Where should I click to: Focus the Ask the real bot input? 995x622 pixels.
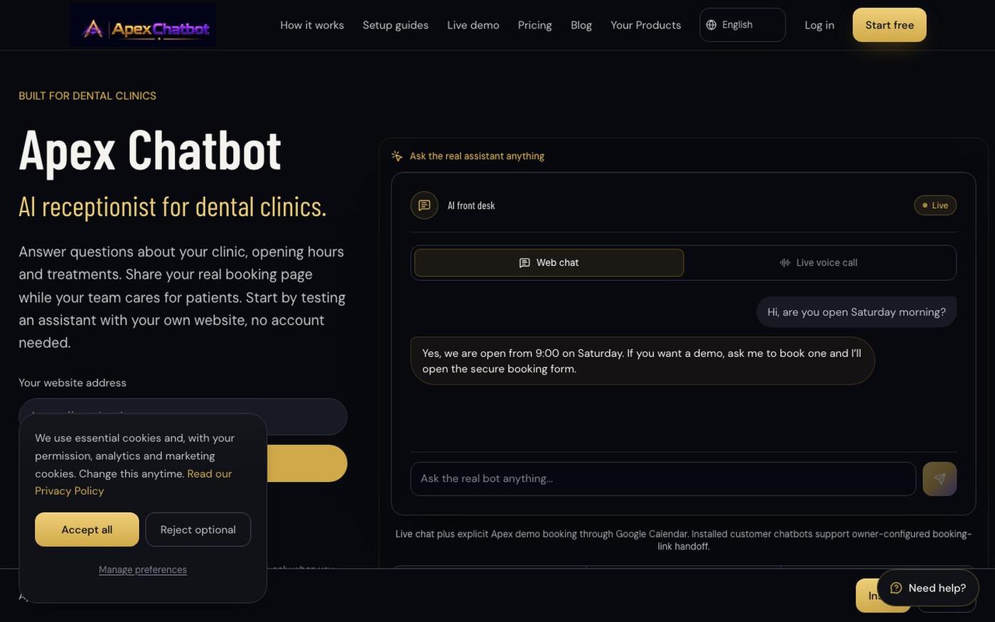[663, 478]
